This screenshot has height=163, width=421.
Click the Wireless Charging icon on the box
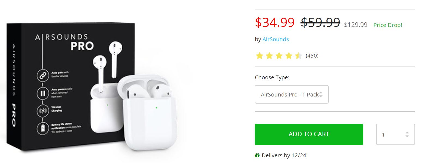point(43,111)
